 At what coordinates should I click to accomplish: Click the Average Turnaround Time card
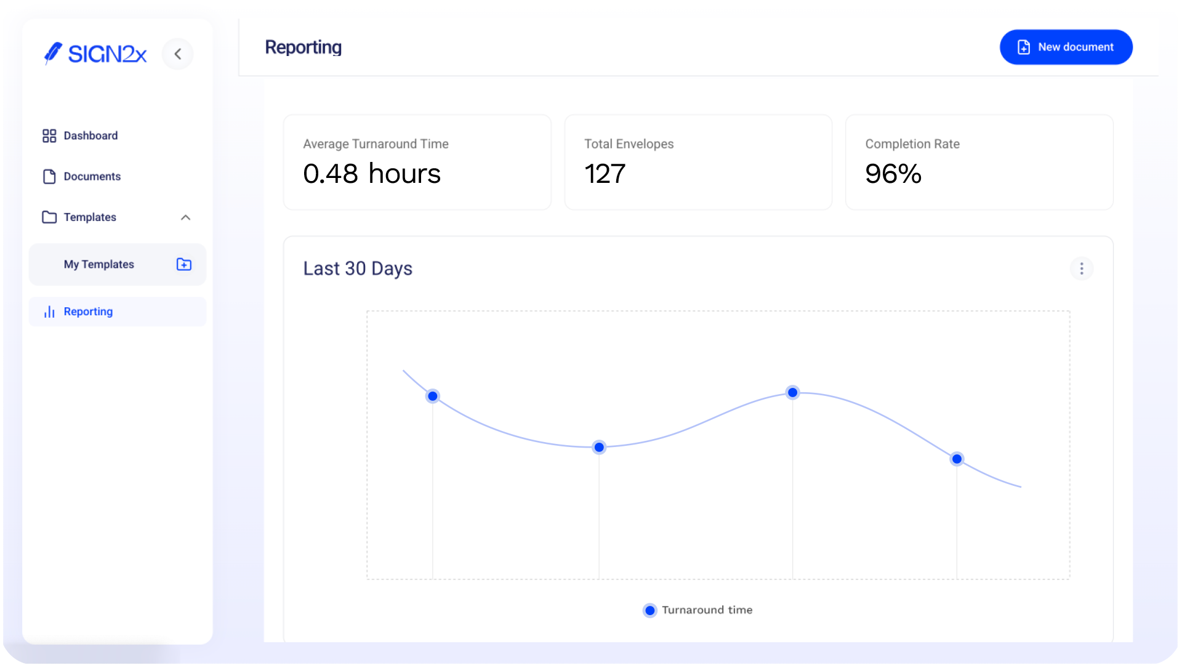(417, 162)
